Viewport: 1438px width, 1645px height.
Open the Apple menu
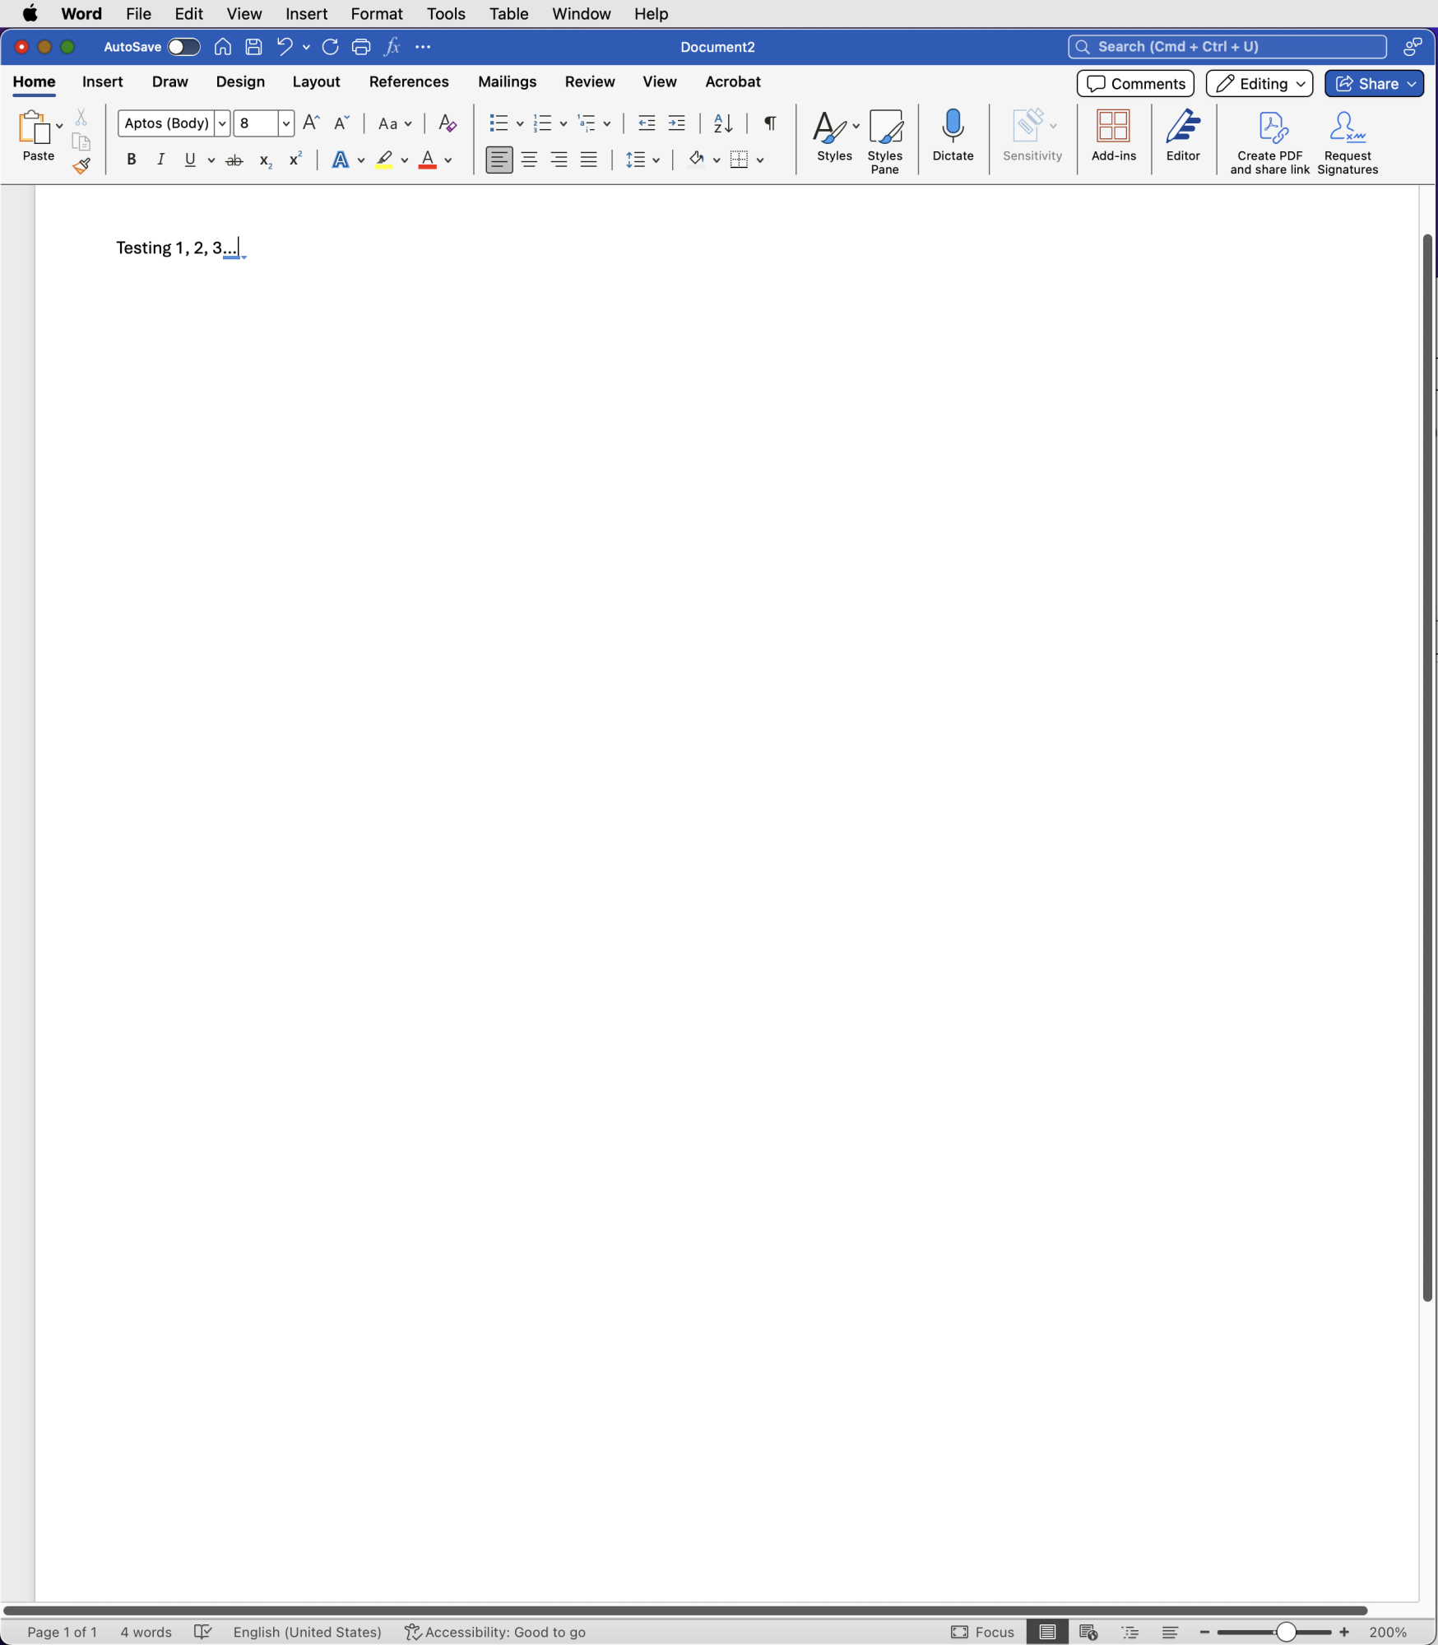[30, 14]
